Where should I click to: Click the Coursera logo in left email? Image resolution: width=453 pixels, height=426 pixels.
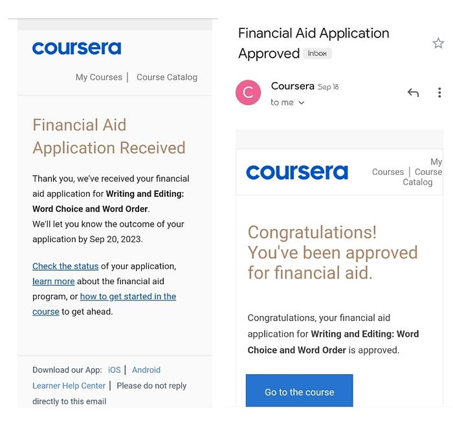76,49
